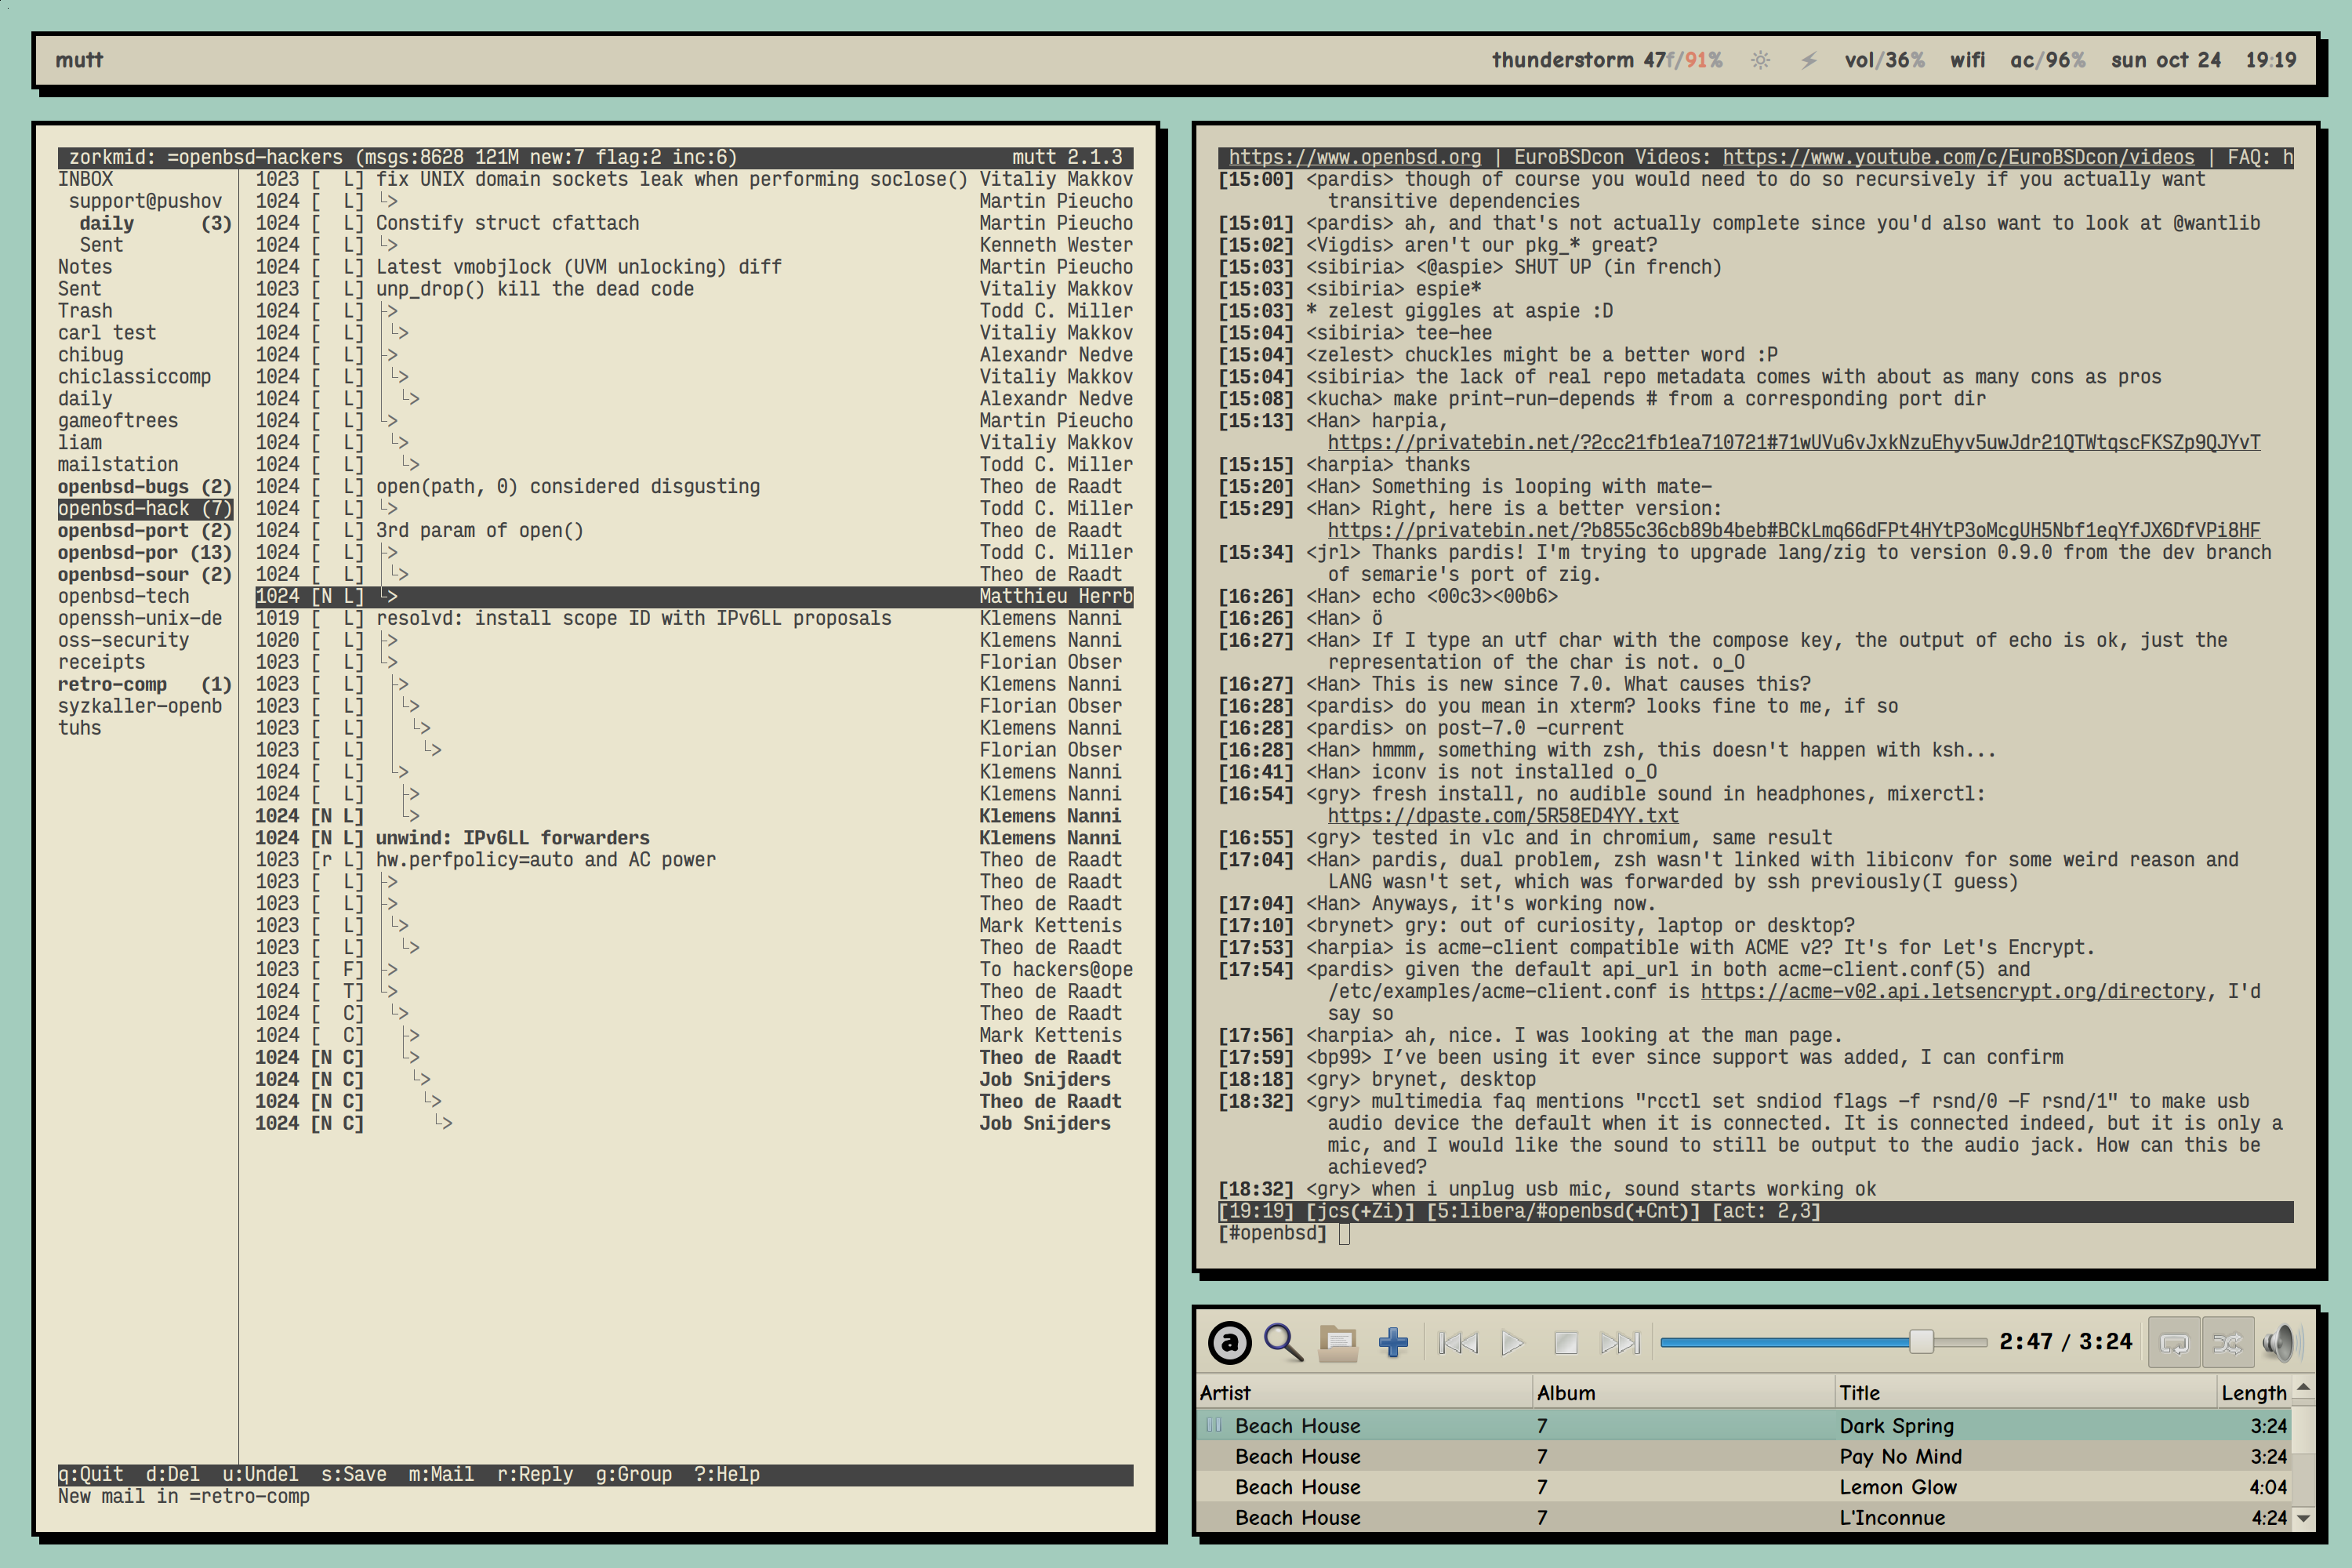Click the magnifying glass search icon
The height and width of the screenshot is (1568, 2352).
(x=1283, y=1342)
